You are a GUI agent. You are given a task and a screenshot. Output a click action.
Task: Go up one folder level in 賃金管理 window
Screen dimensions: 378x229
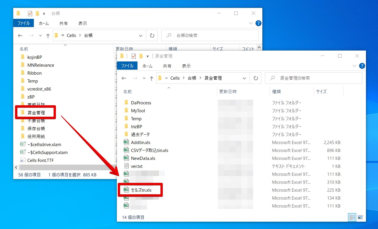(151, 78)
